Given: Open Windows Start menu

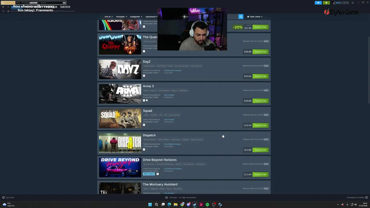Looking at the screenshot, I should pos(150,205).
